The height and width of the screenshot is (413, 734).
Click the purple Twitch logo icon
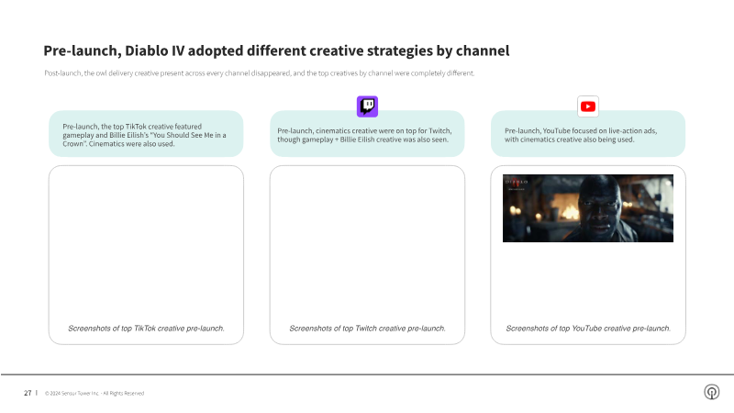367,106
